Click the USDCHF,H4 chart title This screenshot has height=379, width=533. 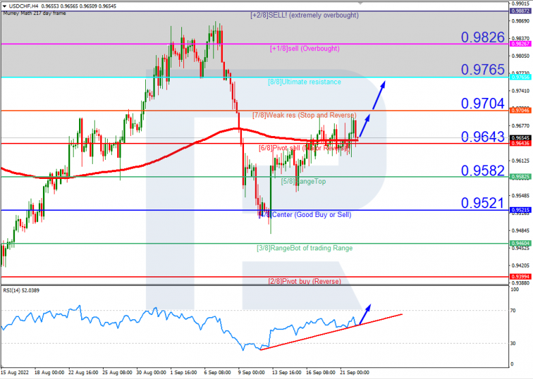(16, 5)
